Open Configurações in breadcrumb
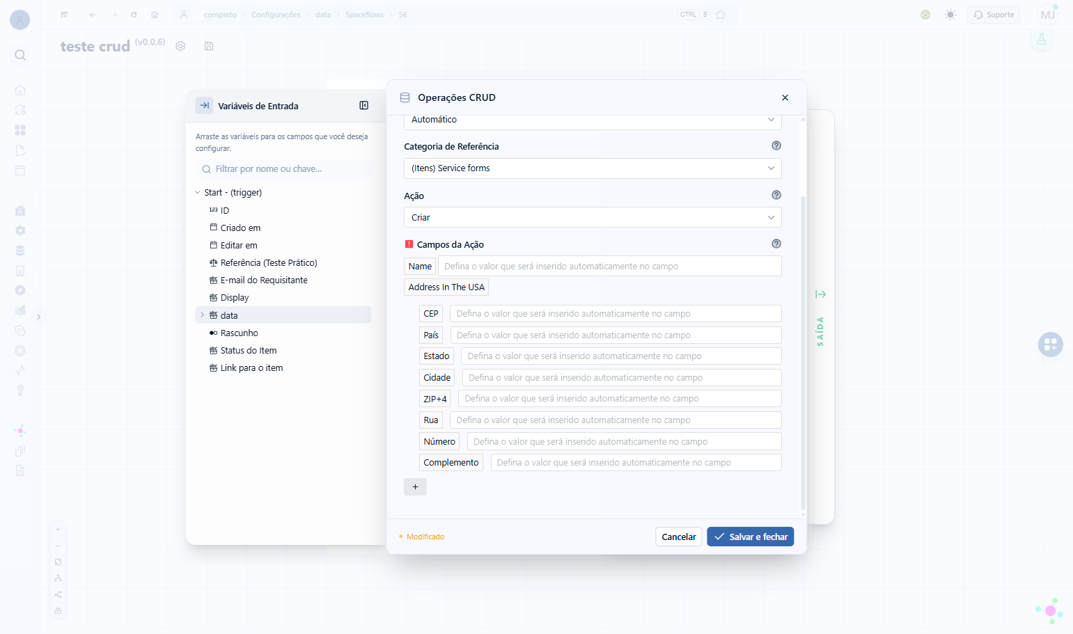Viewport: 1073px width, 634px height. click(276, 15)
